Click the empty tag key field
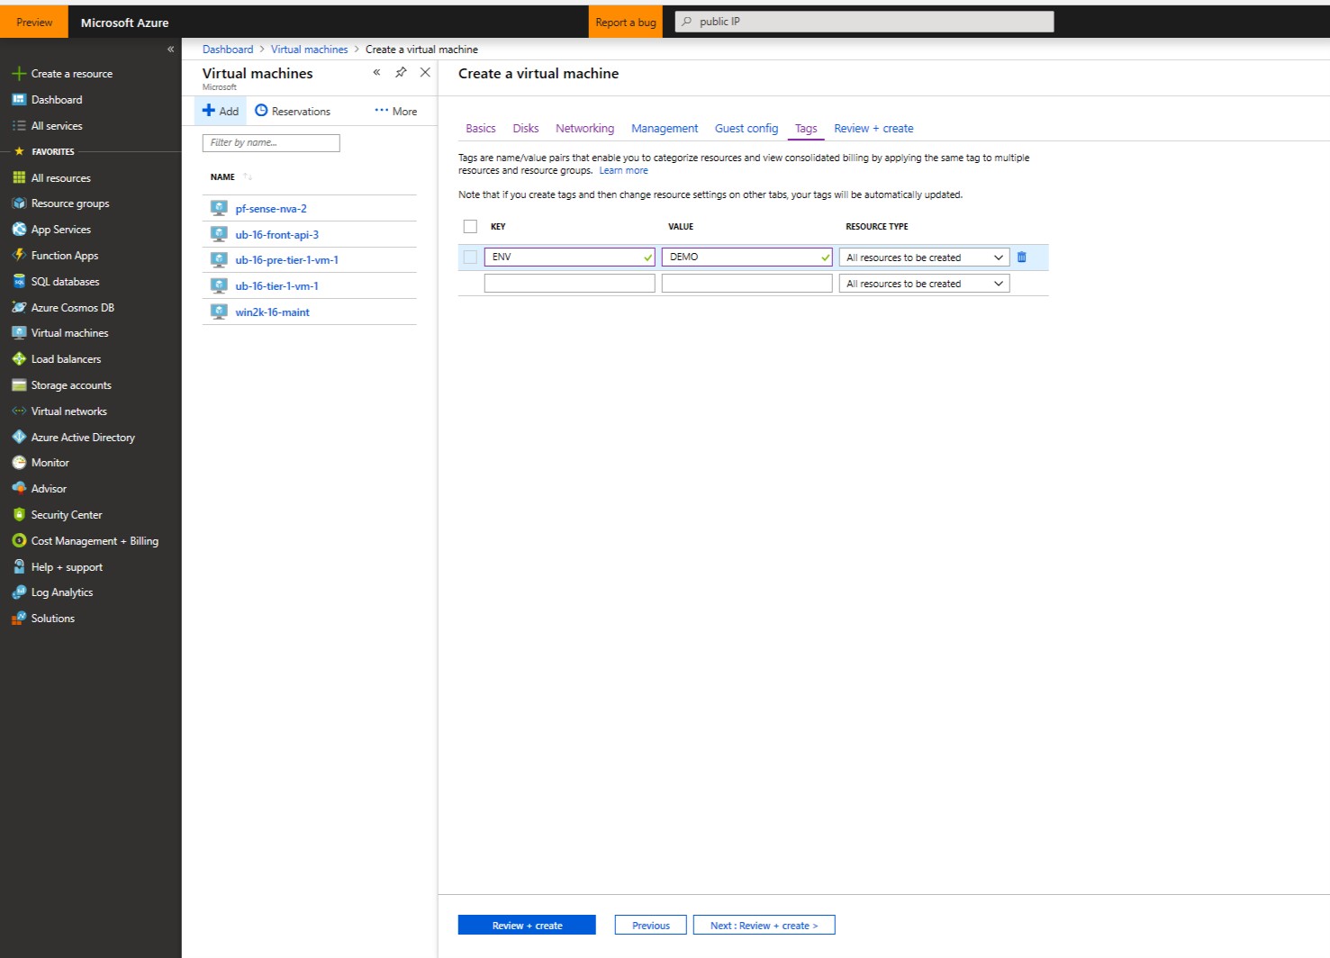This screenshot has height=958, width=1330. pos(569,284)
